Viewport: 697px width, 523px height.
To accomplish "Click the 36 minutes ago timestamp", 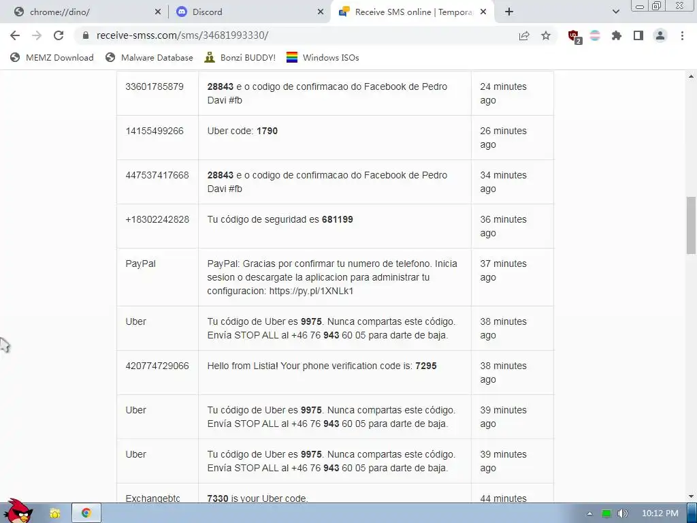I will [503, 226].
